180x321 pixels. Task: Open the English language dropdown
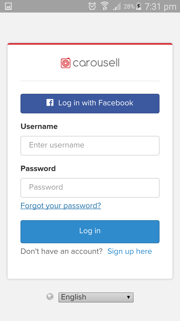pos(96,297)
